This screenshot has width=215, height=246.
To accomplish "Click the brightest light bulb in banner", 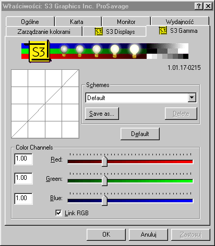I will click(x=134, y=51).
